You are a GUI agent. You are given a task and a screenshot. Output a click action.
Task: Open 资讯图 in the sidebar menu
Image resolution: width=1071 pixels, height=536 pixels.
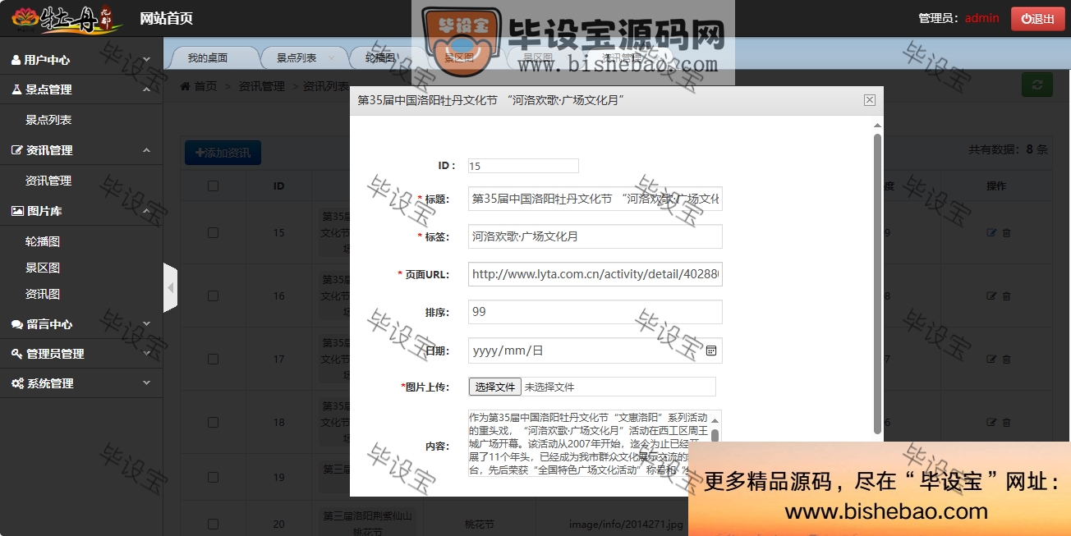click(43, 294)
